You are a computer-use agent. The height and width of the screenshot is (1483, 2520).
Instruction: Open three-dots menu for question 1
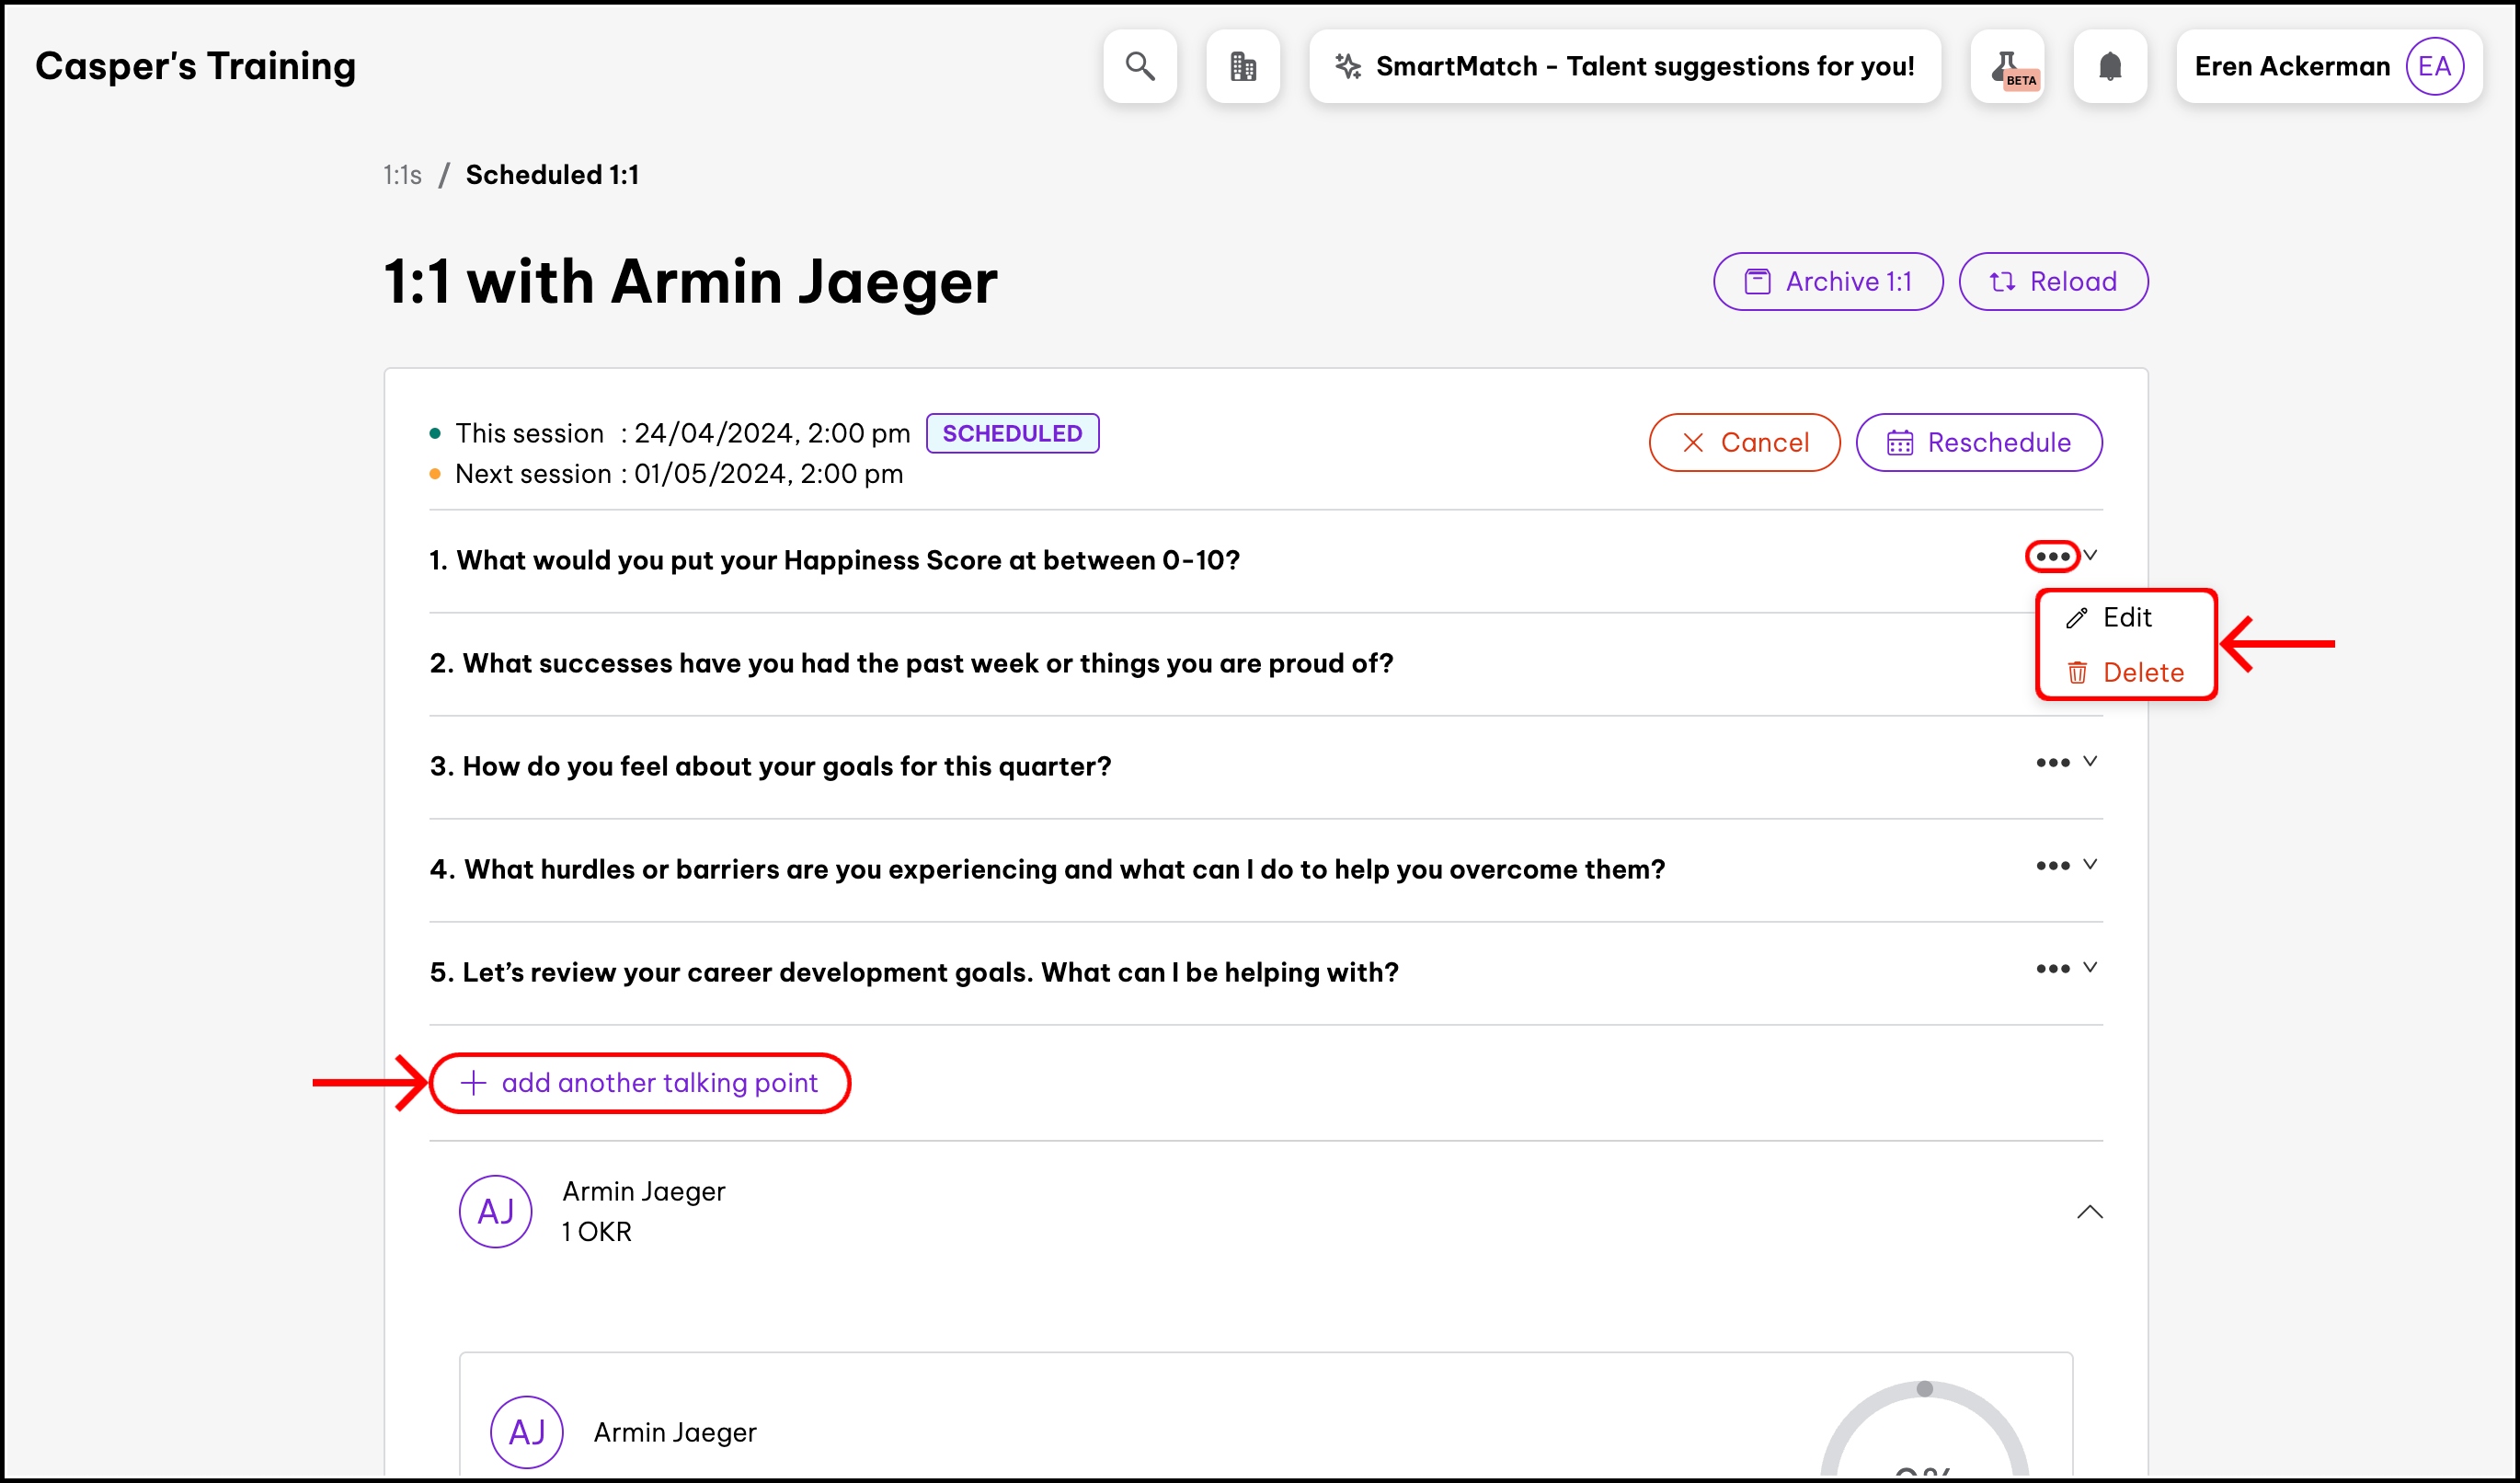pos(2052,556)
